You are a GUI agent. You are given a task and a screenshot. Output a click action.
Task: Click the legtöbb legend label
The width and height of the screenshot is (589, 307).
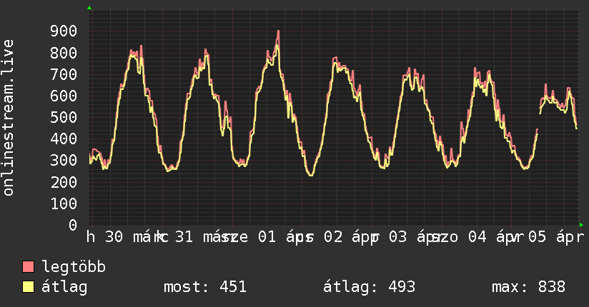tap(74, 267)
